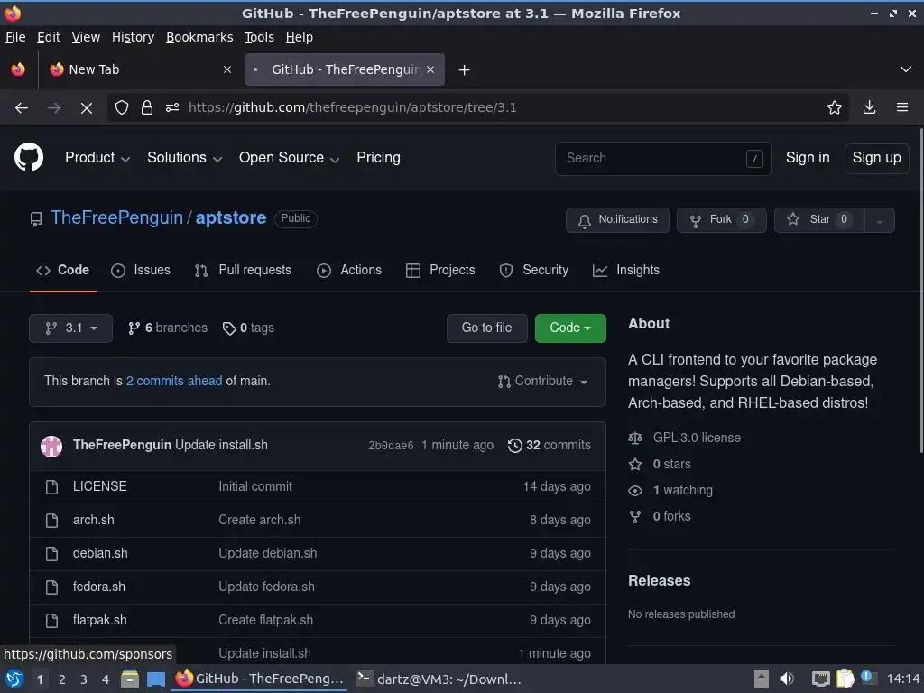Screen dimensions: 924x693
Task: Open the TheFreePenguin owner link
Action: coord(116,217)
